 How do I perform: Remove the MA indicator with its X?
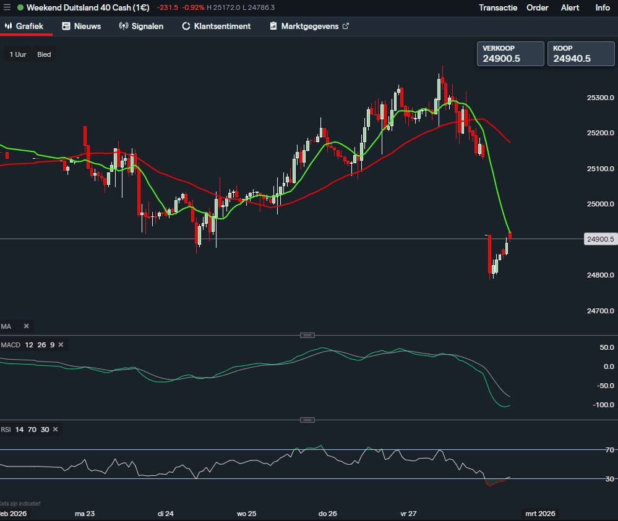(27, 326)
